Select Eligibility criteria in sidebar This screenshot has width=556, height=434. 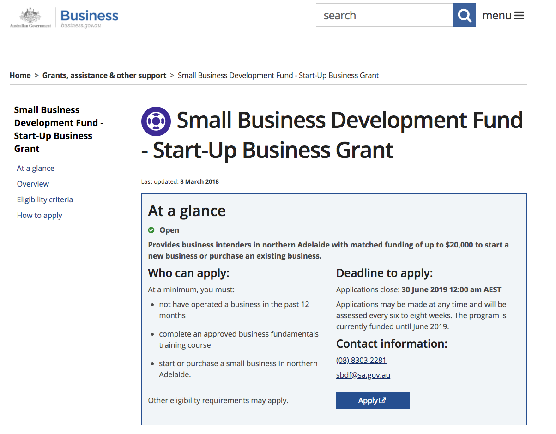point(45,199)
